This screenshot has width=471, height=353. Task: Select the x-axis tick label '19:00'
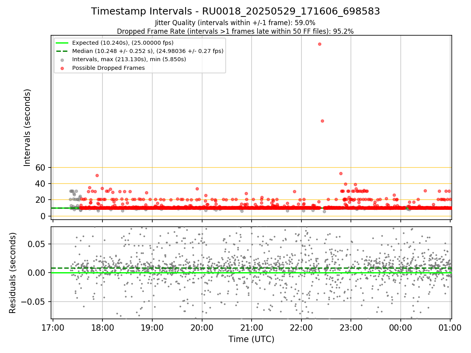(x=152, y=327)
